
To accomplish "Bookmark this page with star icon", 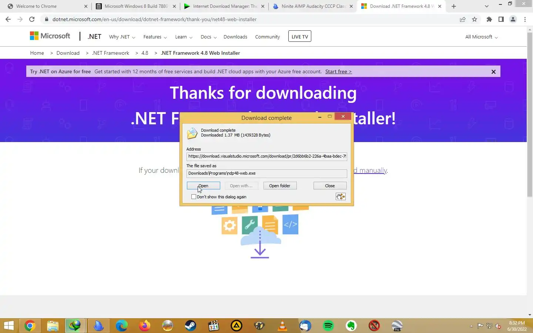I will tap(475, 19).
